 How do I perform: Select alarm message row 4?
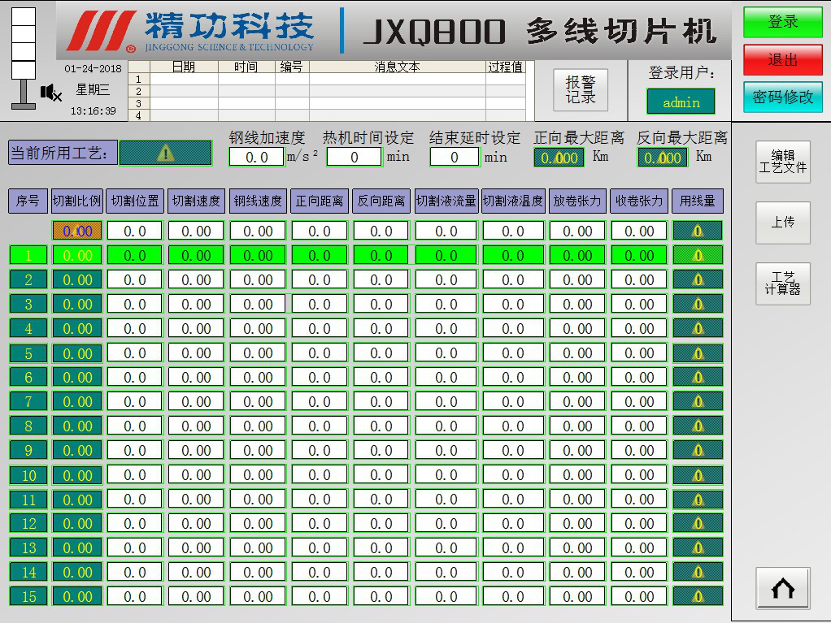point(327,115)
